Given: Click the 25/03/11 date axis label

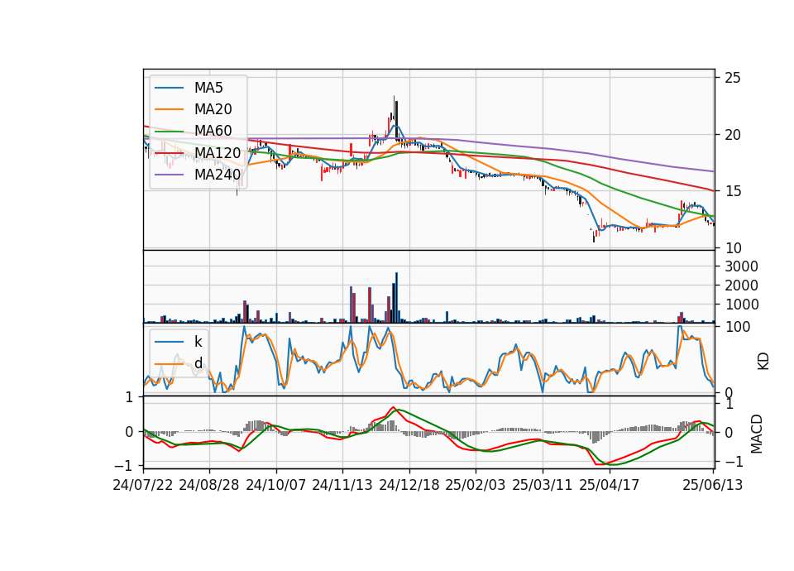Looking at the screenshot, I should pos(543,485).
